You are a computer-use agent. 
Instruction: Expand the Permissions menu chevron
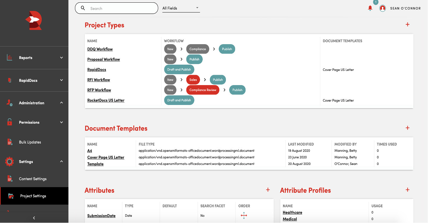(x=62, y=122)
